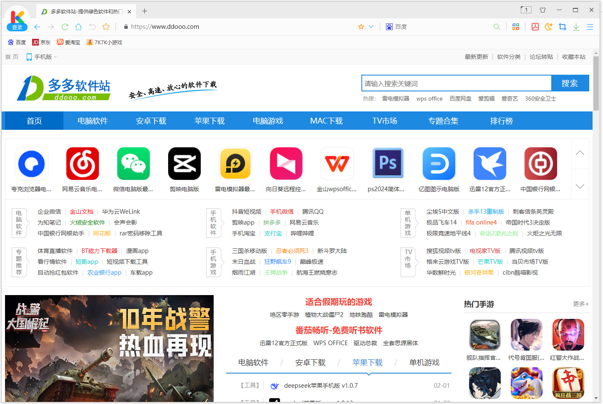Expand the 手机版 dropdown
Image resolution: width=603 pixels, height=404 pixels.
(41, 57)
